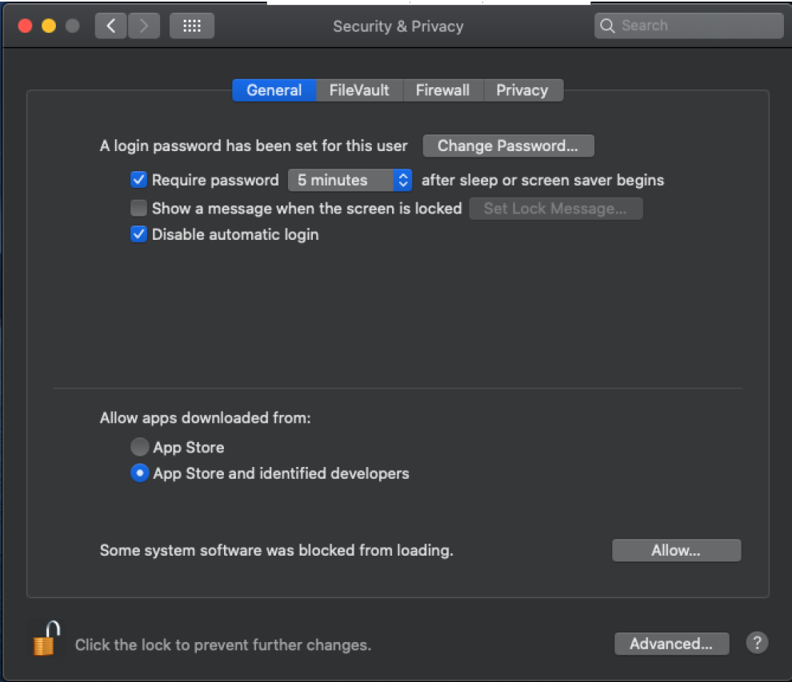The image size is (792, 682).
Task: Switch to the Privacy tab
Action: point(522,90)
